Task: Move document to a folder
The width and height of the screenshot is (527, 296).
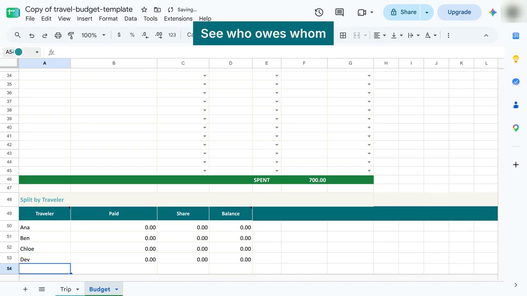Action: 157,9
